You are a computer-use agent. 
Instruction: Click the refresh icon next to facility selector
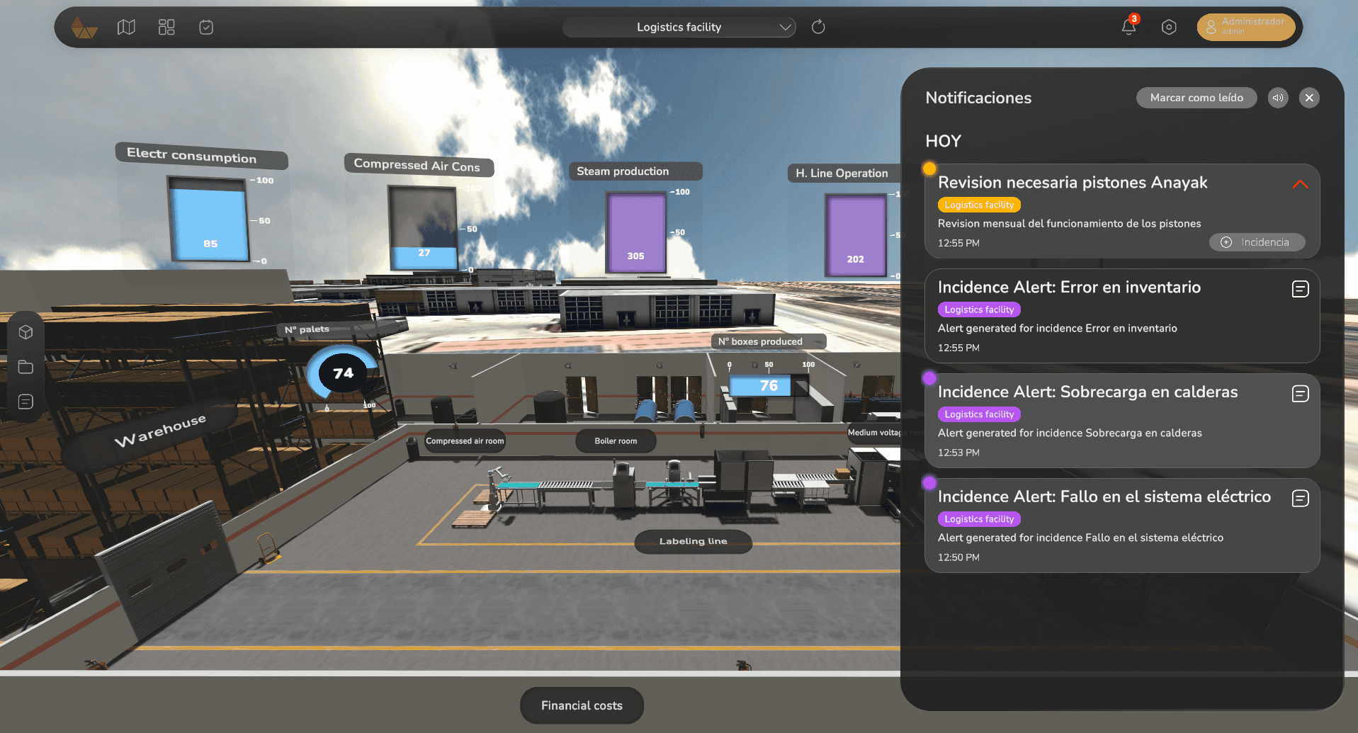pyautogui.click(x=818, y=27)
